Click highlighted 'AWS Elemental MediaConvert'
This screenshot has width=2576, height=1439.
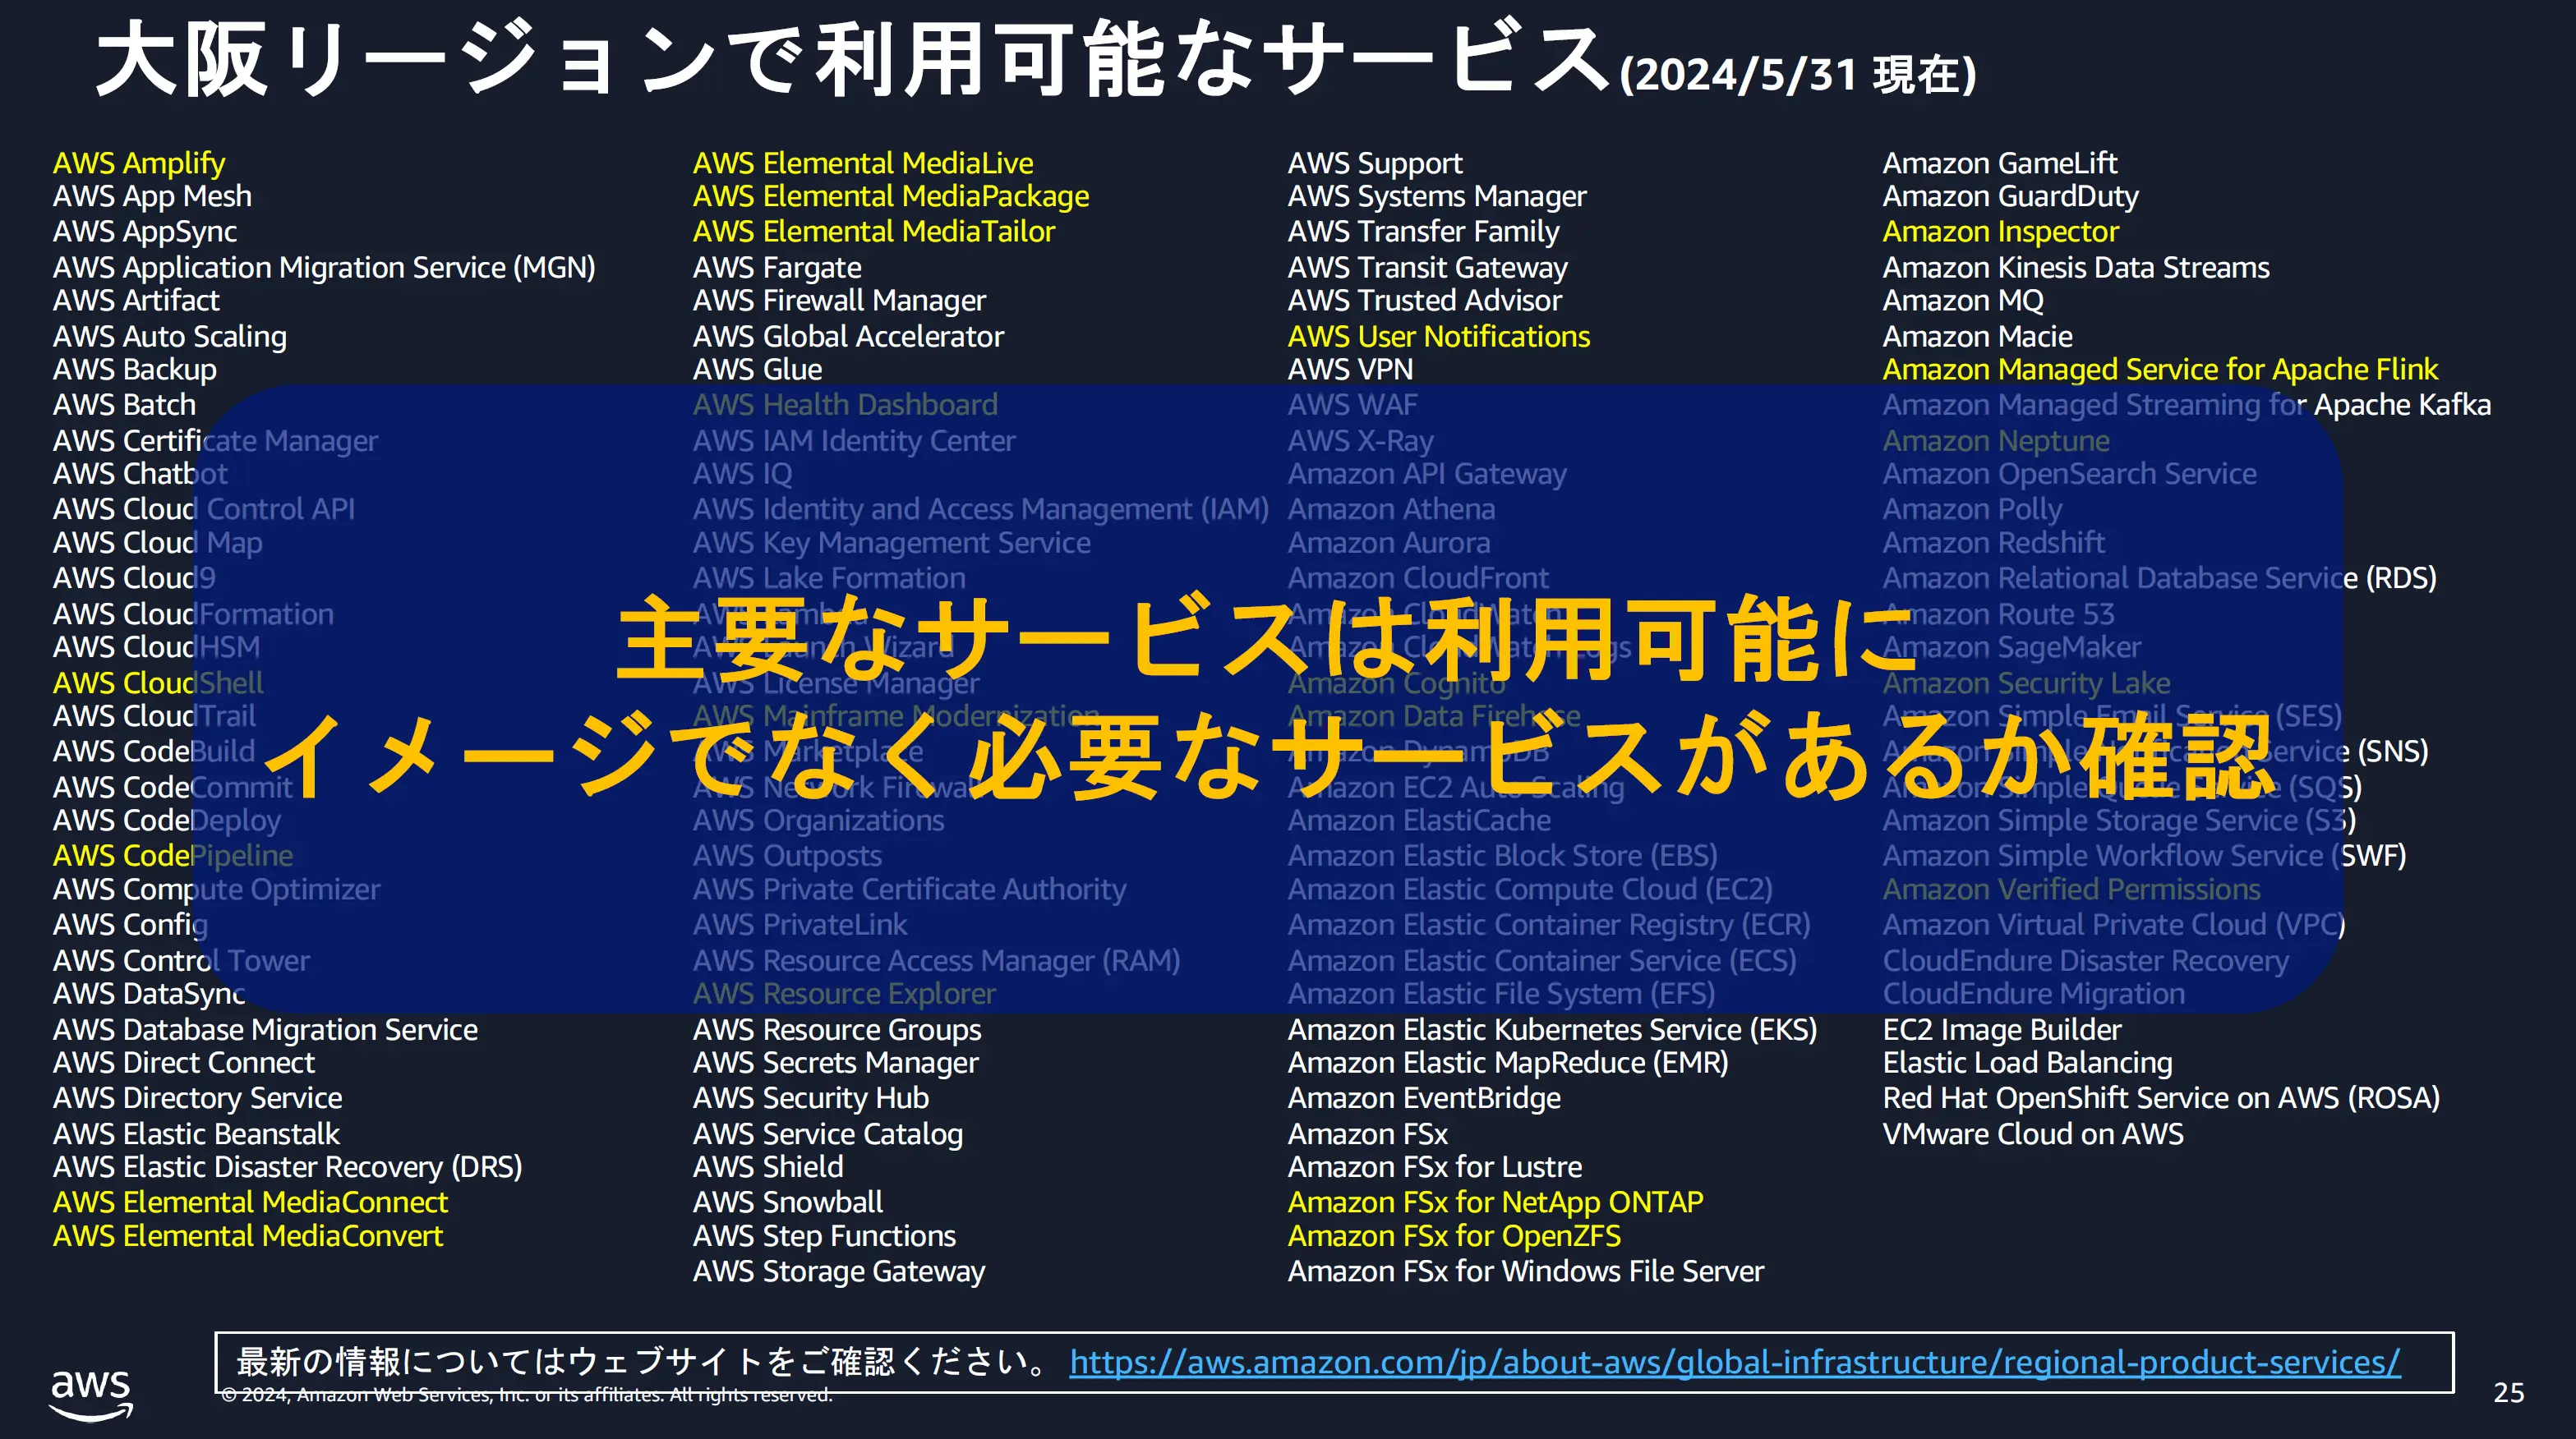click(x=248, y=1236)
